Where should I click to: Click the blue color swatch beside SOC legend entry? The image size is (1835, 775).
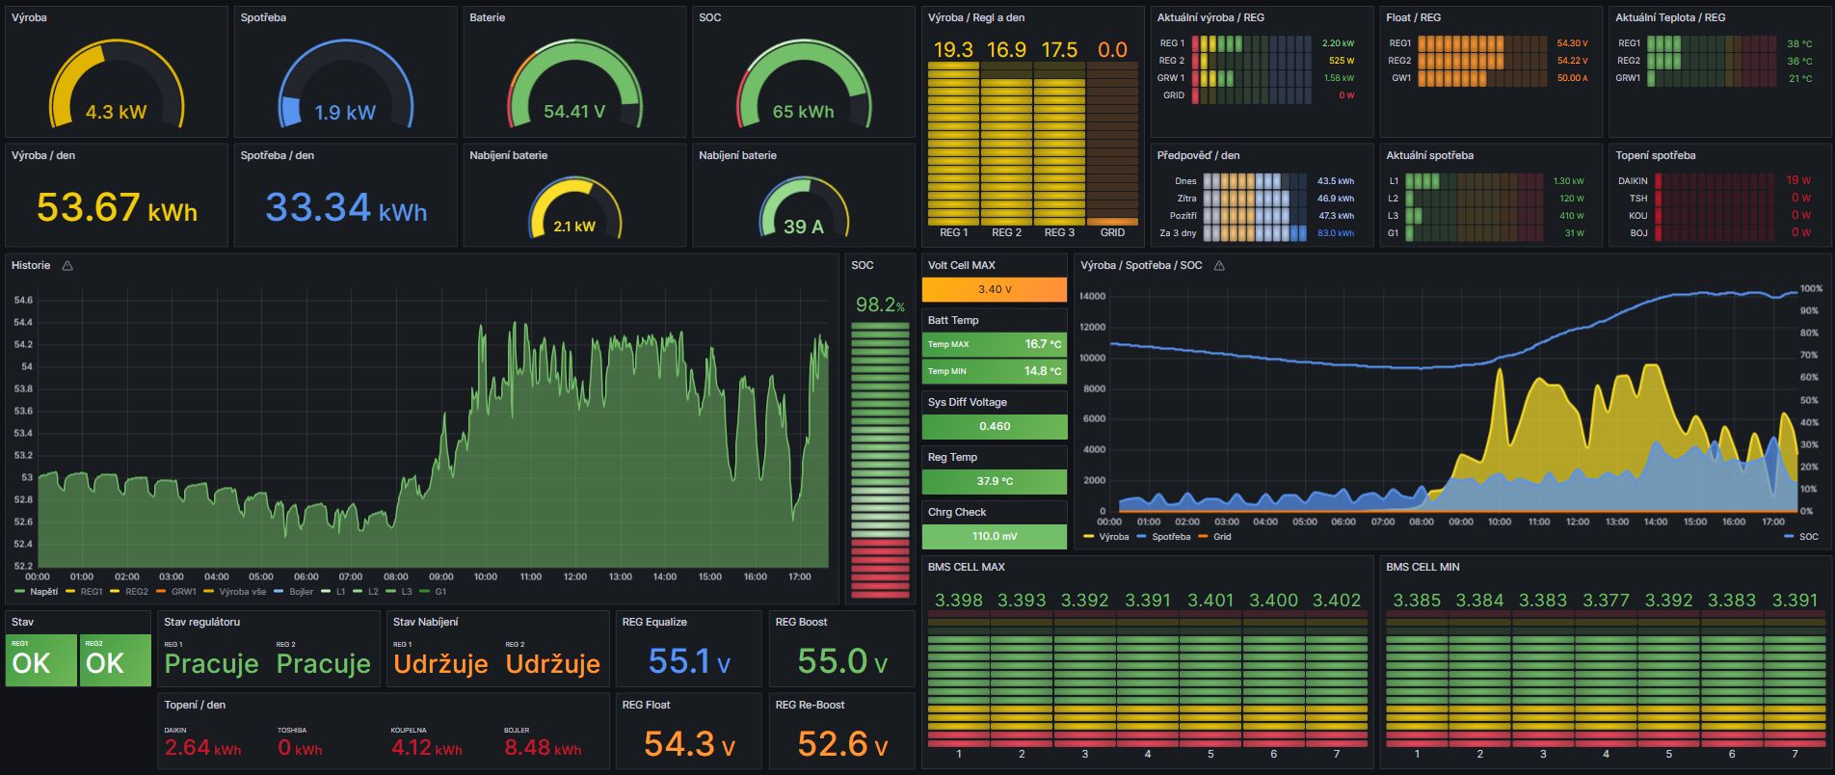[x=1790, y=536]
